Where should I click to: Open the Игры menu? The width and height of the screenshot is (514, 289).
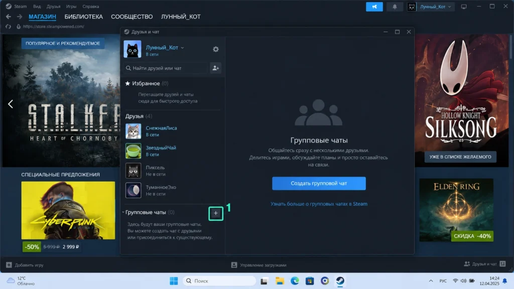71,6
